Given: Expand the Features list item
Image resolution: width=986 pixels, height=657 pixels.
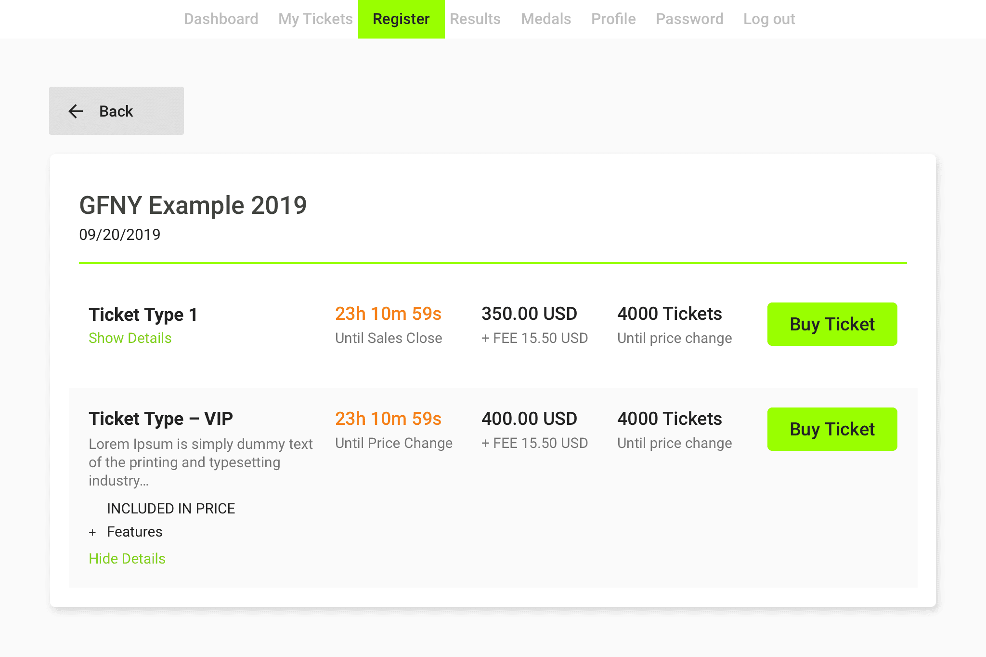Looking at the screenshot, I should tap(134, 532).
